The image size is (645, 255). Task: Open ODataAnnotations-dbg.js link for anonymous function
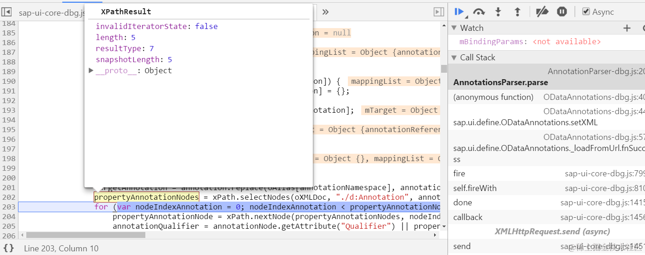pos(593,97)
